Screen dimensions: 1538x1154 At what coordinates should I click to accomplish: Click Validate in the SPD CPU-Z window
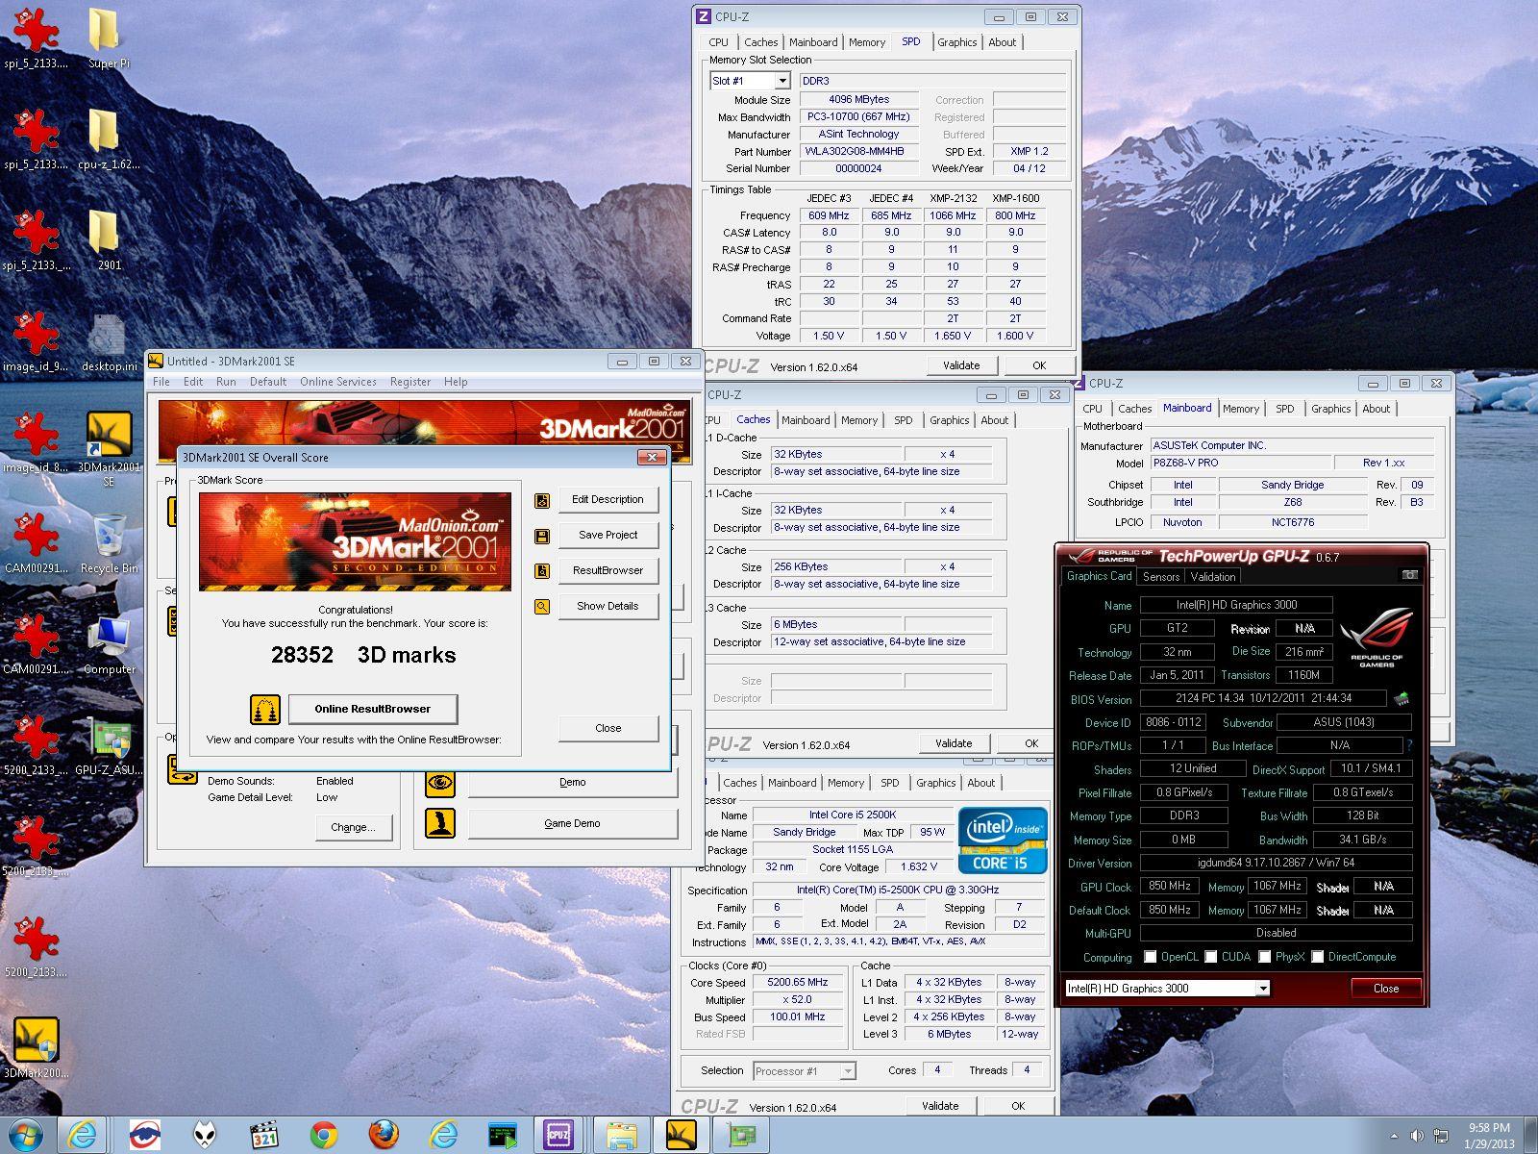961,365
